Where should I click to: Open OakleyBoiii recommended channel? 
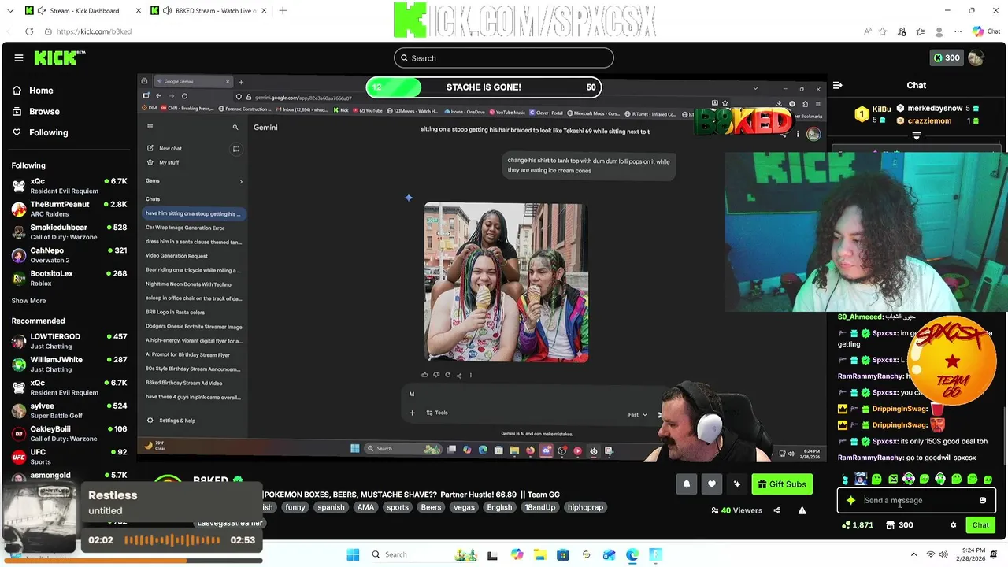coord(69,434)
